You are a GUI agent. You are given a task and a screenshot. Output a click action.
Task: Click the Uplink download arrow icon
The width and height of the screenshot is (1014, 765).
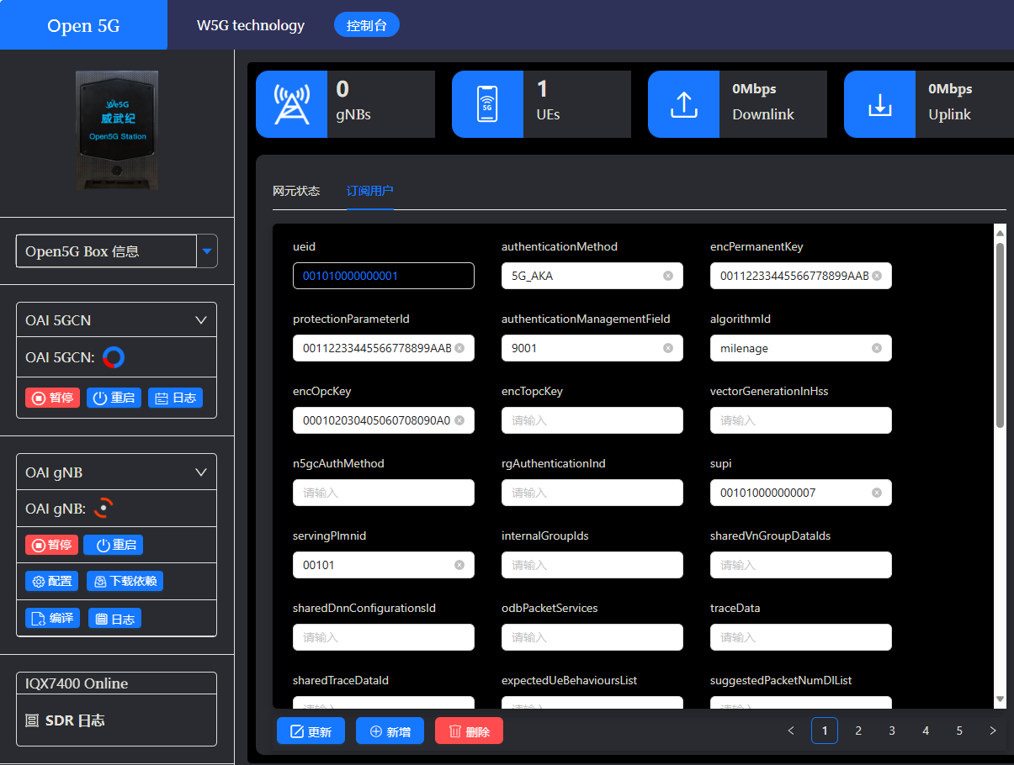click(879, 104)
